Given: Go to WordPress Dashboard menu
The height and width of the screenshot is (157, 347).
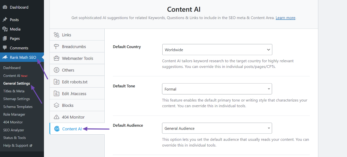Looking at the screenshot, I should point(22,7).
